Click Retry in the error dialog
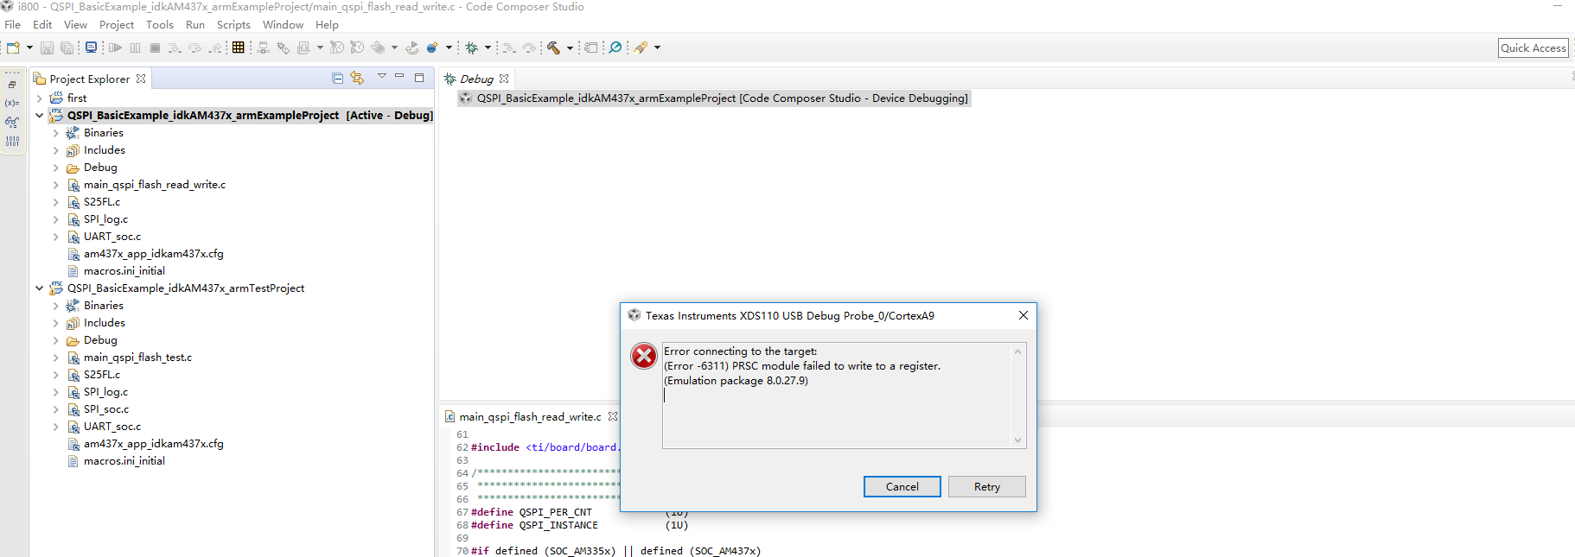Viewport: 1575px width, 557px height. click(987, 487)
